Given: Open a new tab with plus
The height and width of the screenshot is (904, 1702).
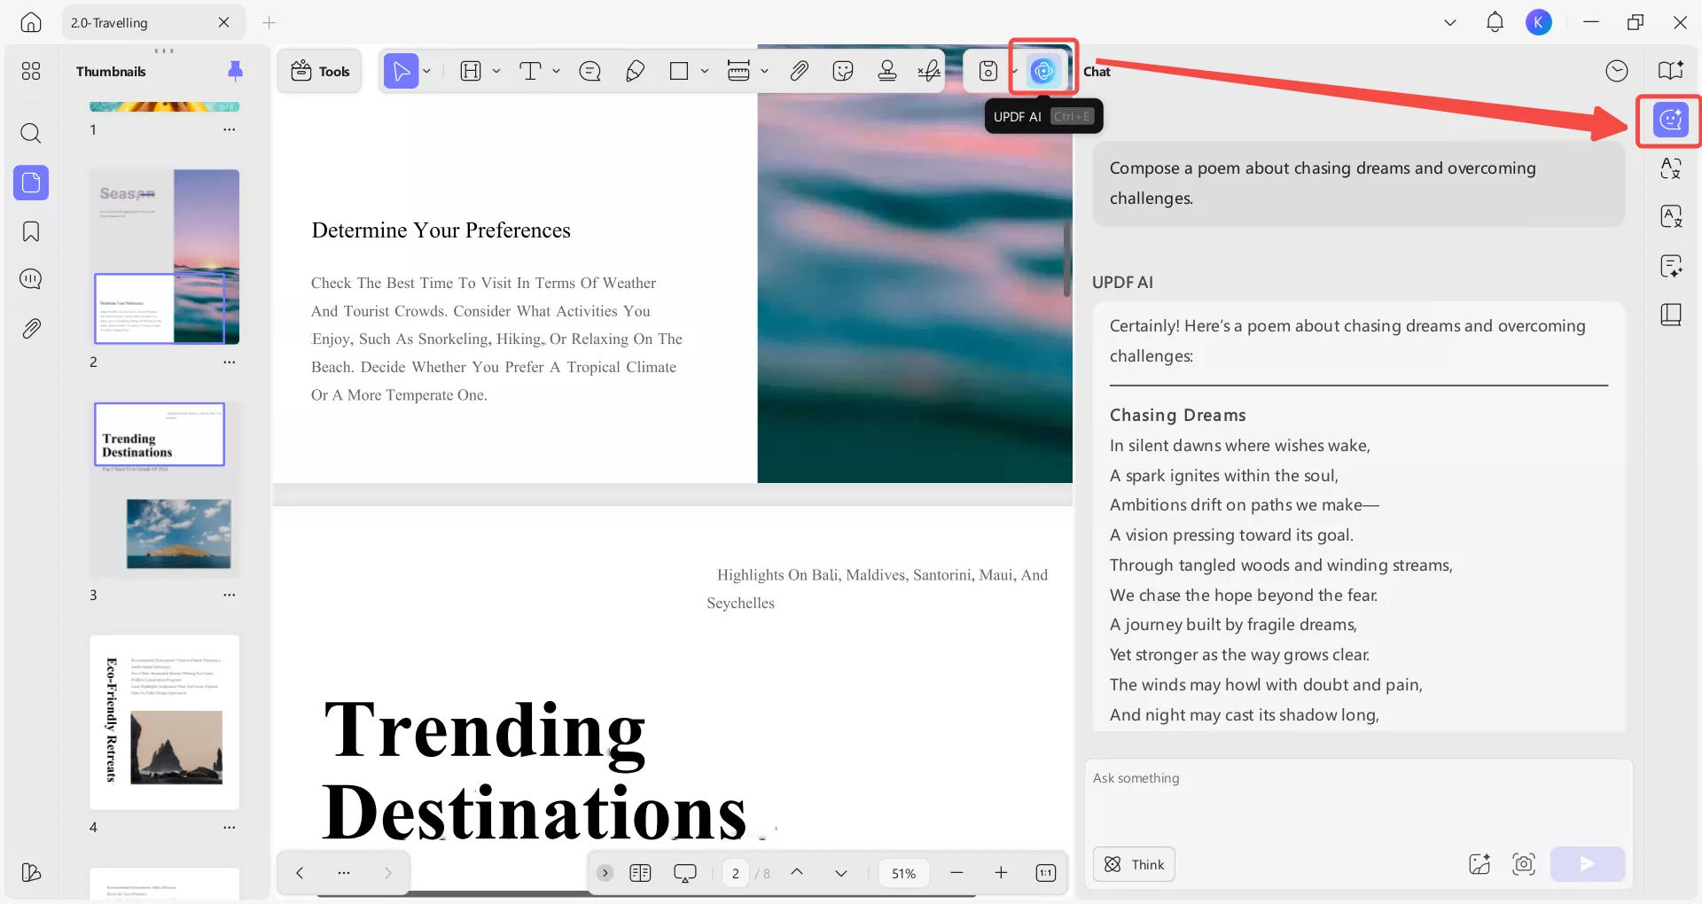Looking at the screenshot, I should 269,22.
